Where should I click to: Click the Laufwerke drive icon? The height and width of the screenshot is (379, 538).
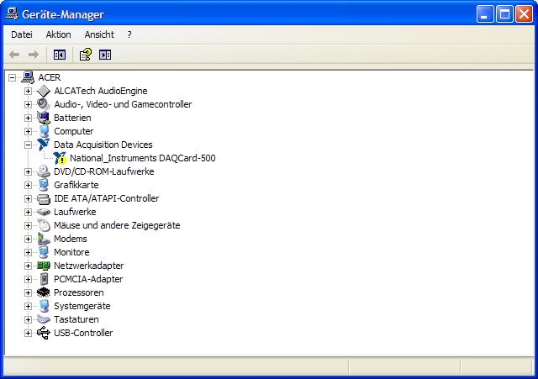tap(44, 212)
